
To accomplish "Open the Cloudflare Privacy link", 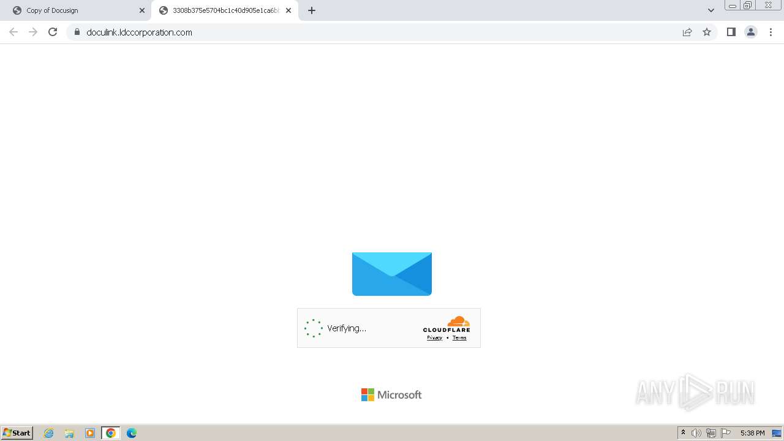I will point(434,337).
